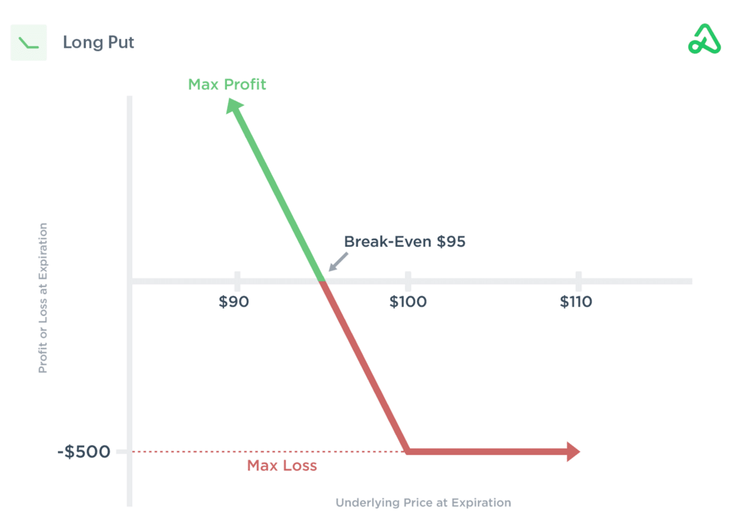Click the $110 price label
The height and width of the screenshot is (520, 740).
pyautogui.click(x=576, y=302)
